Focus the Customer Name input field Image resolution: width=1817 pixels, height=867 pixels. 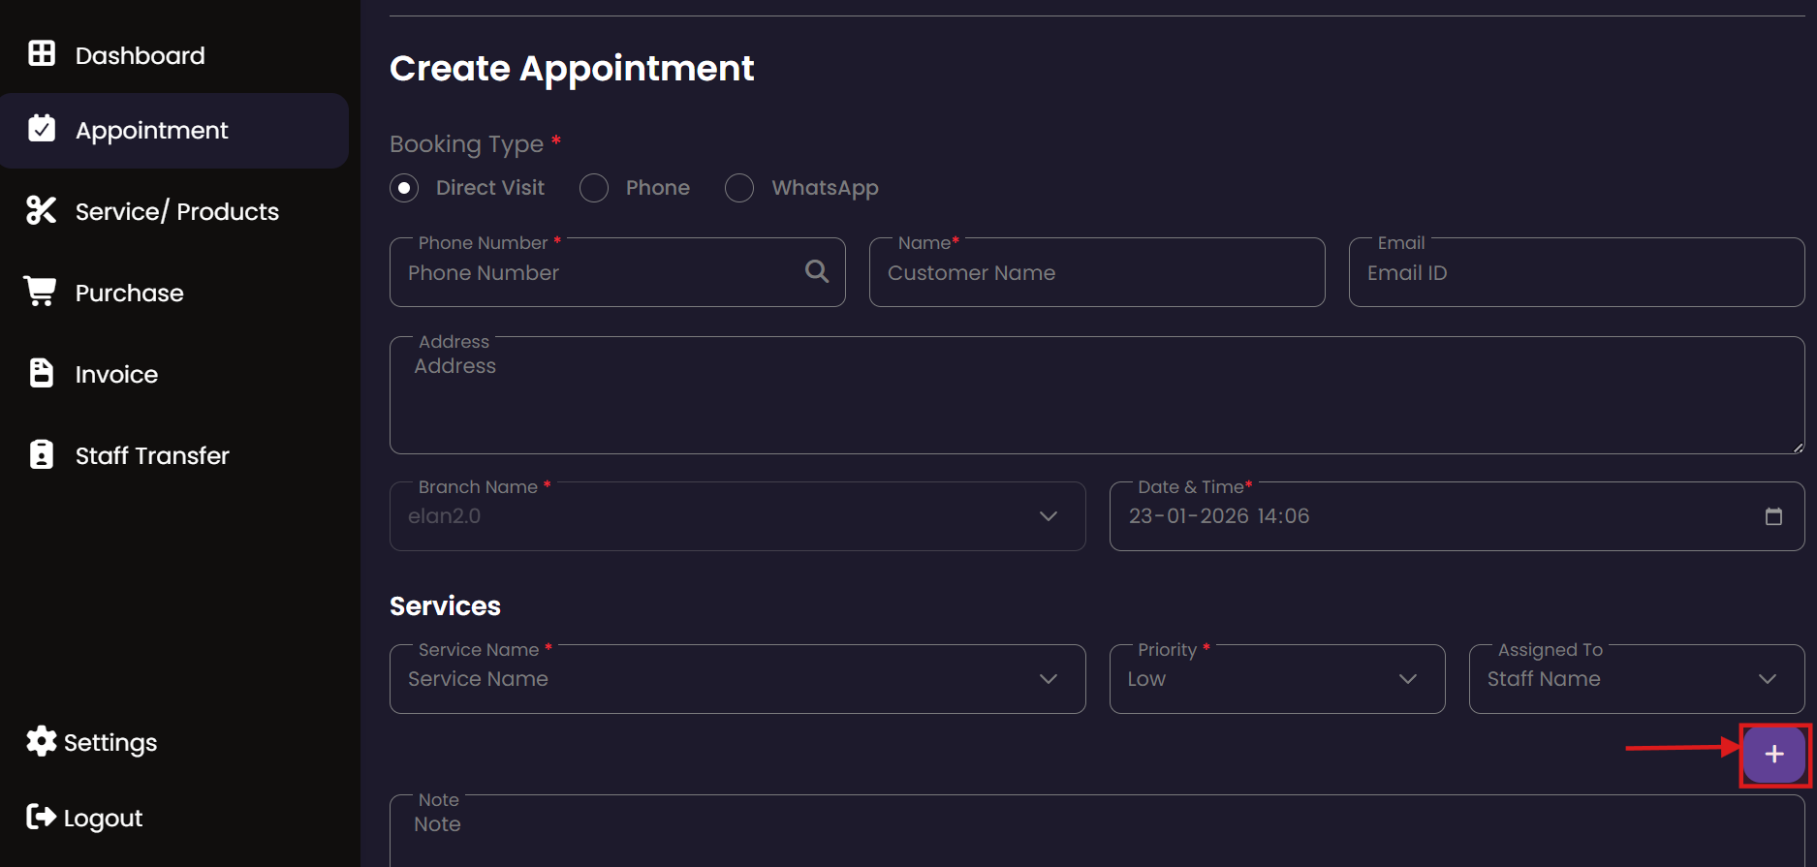click(1096, 273)
